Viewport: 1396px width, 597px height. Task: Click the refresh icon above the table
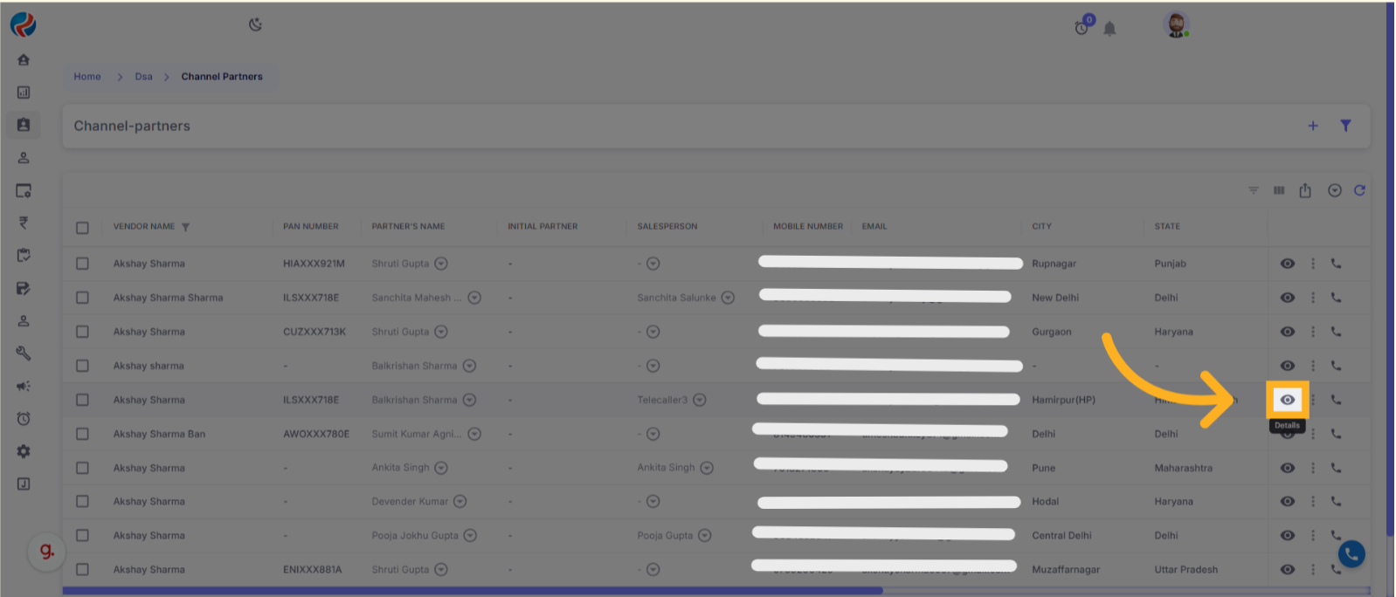point(1359,190)
